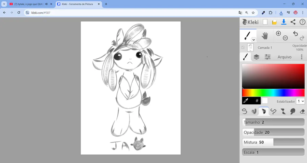The width and height of the screenshot is (307, 163).
Task: Switch to the hytale YouTube tab
Action: coord(29,4)
